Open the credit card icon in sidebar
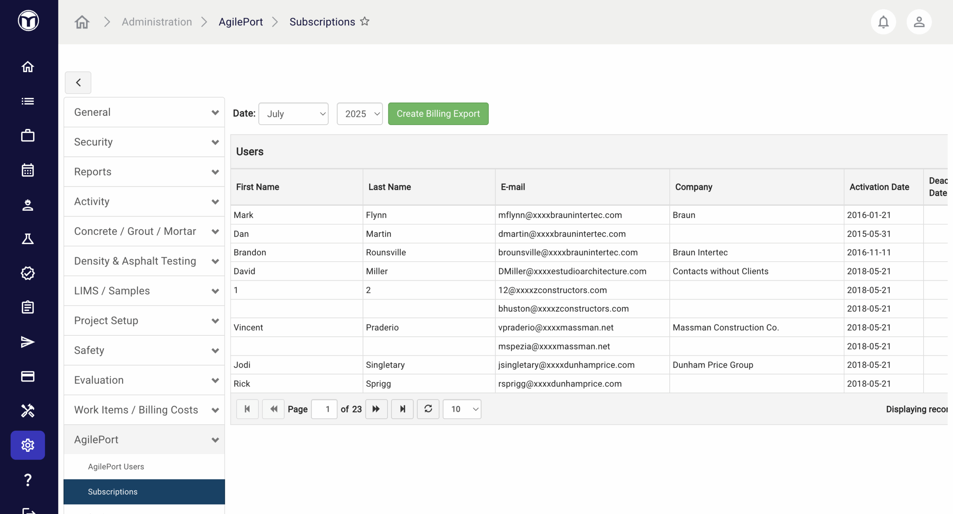Screen dimensions: 953x514 28,376
